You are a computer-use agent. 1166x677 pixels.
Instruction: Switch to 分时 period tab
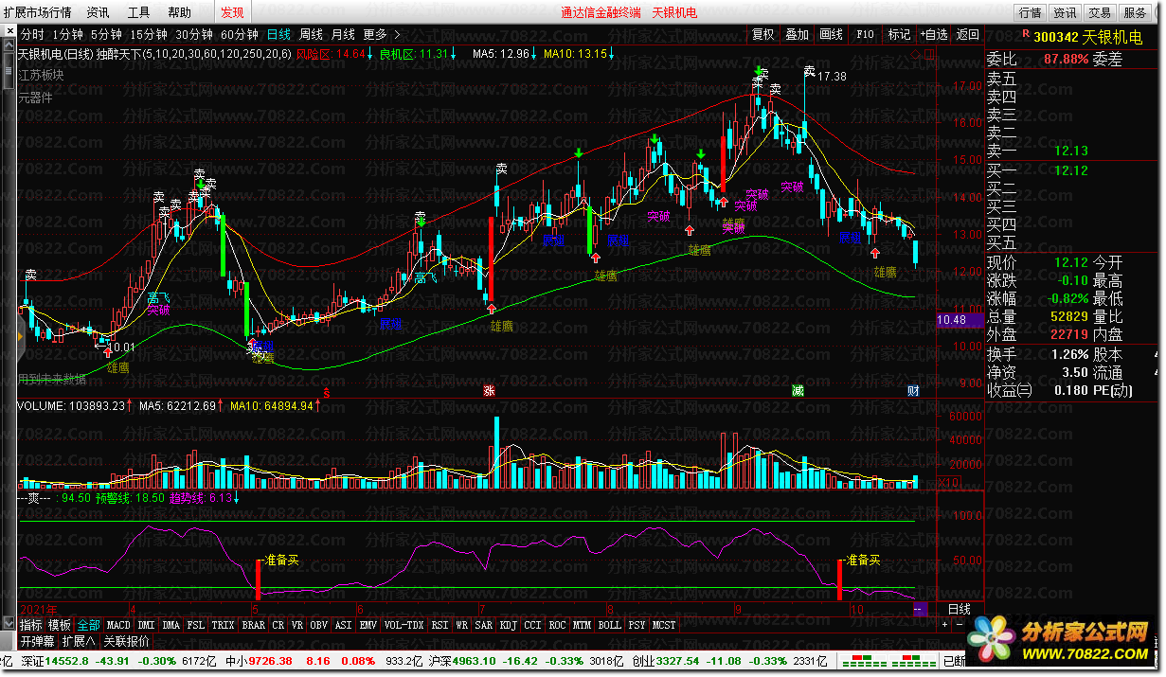click(32, 35)
